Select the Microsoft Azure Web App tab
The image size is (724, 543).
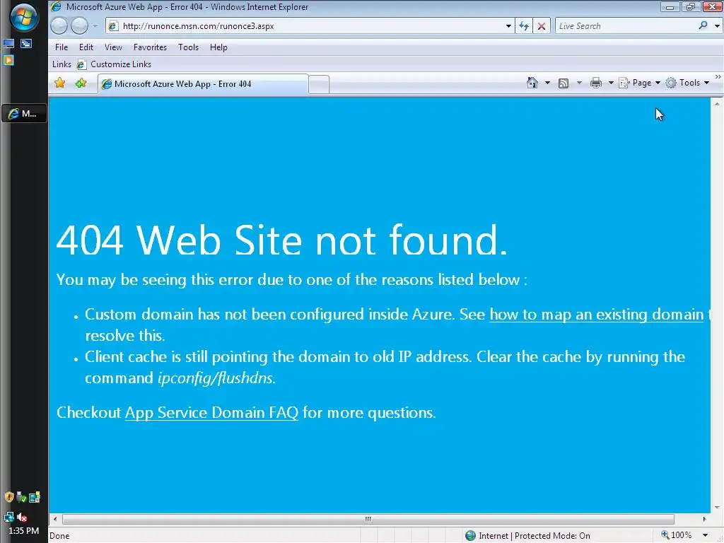[203, 84]
